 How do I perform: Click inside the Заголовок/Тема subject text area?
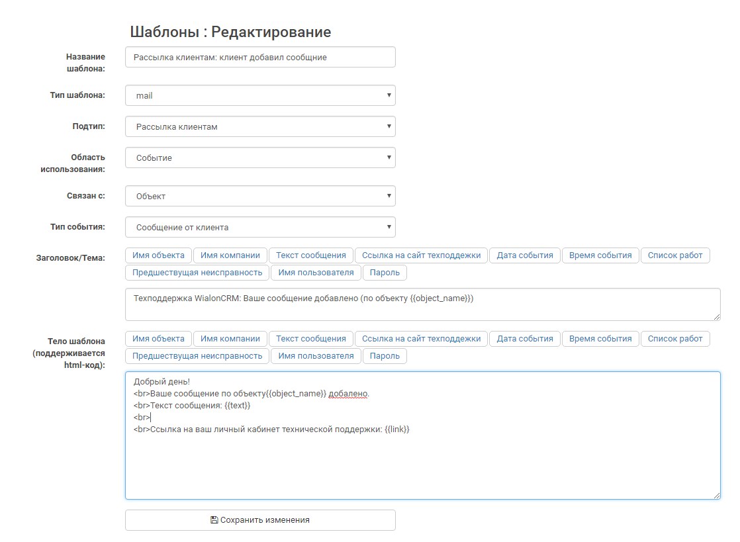[422, 304]
